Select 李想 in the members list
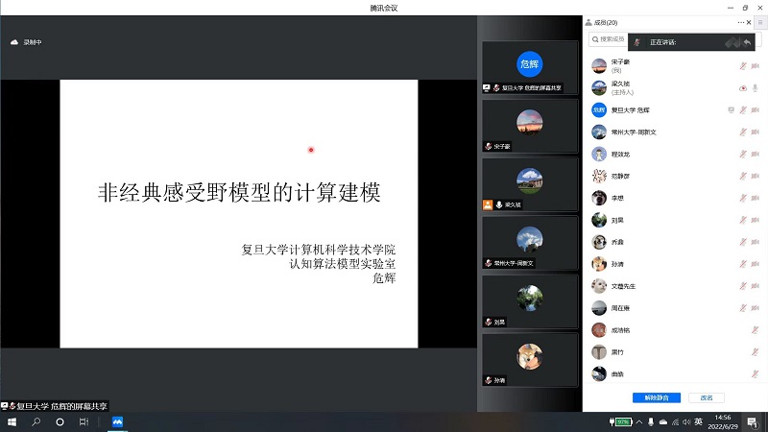This screenshot has height=432, width=768. [675, 198]
